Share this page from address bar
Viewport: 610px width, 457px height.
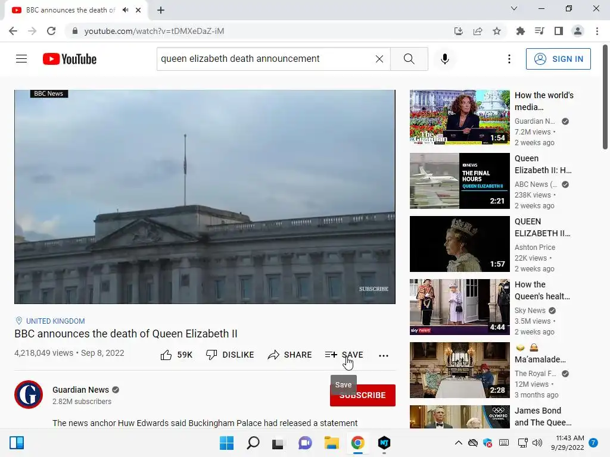(478, 31)
